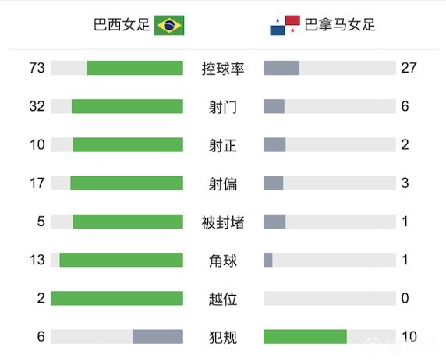The image size is (446, 362).
Task: Click Brazil's full green offside bar
Action: point(117,299)
